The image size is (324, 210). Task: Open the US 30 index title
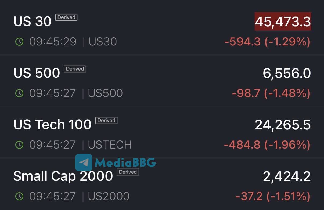[x=32, y=21]
